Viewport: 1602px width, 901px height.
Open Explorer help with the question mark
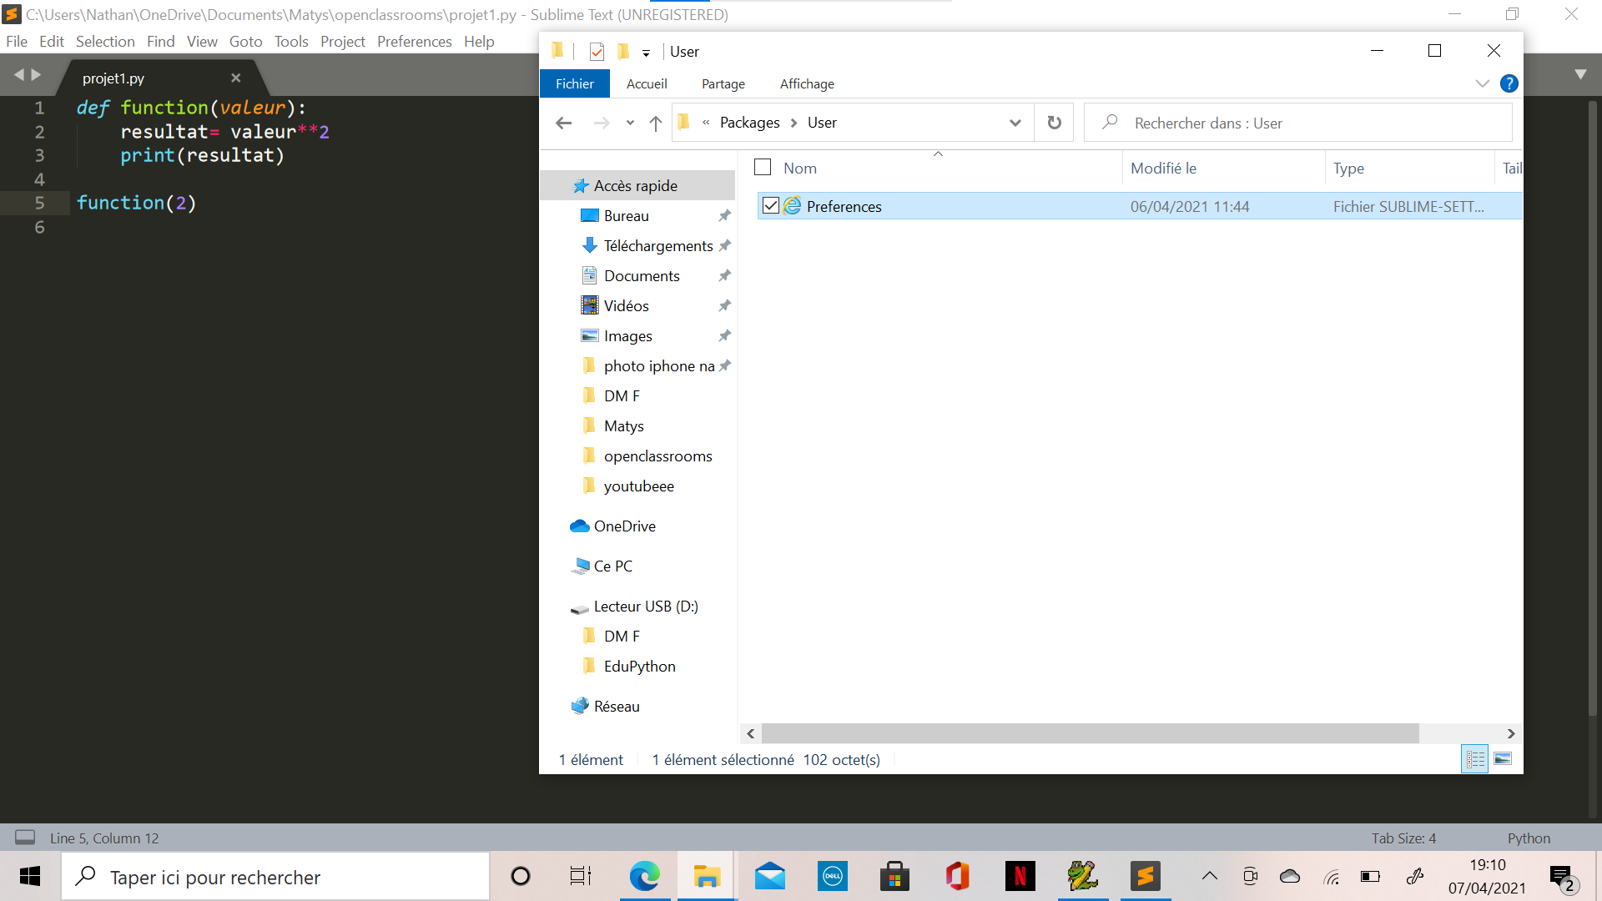pyautogui.click(x=1509, y=83)
